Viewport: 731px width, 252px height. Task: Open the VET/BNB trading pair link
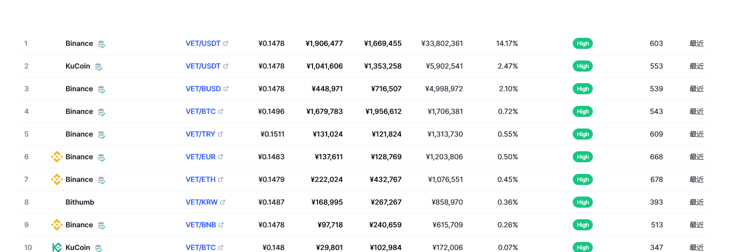[201, 225]
